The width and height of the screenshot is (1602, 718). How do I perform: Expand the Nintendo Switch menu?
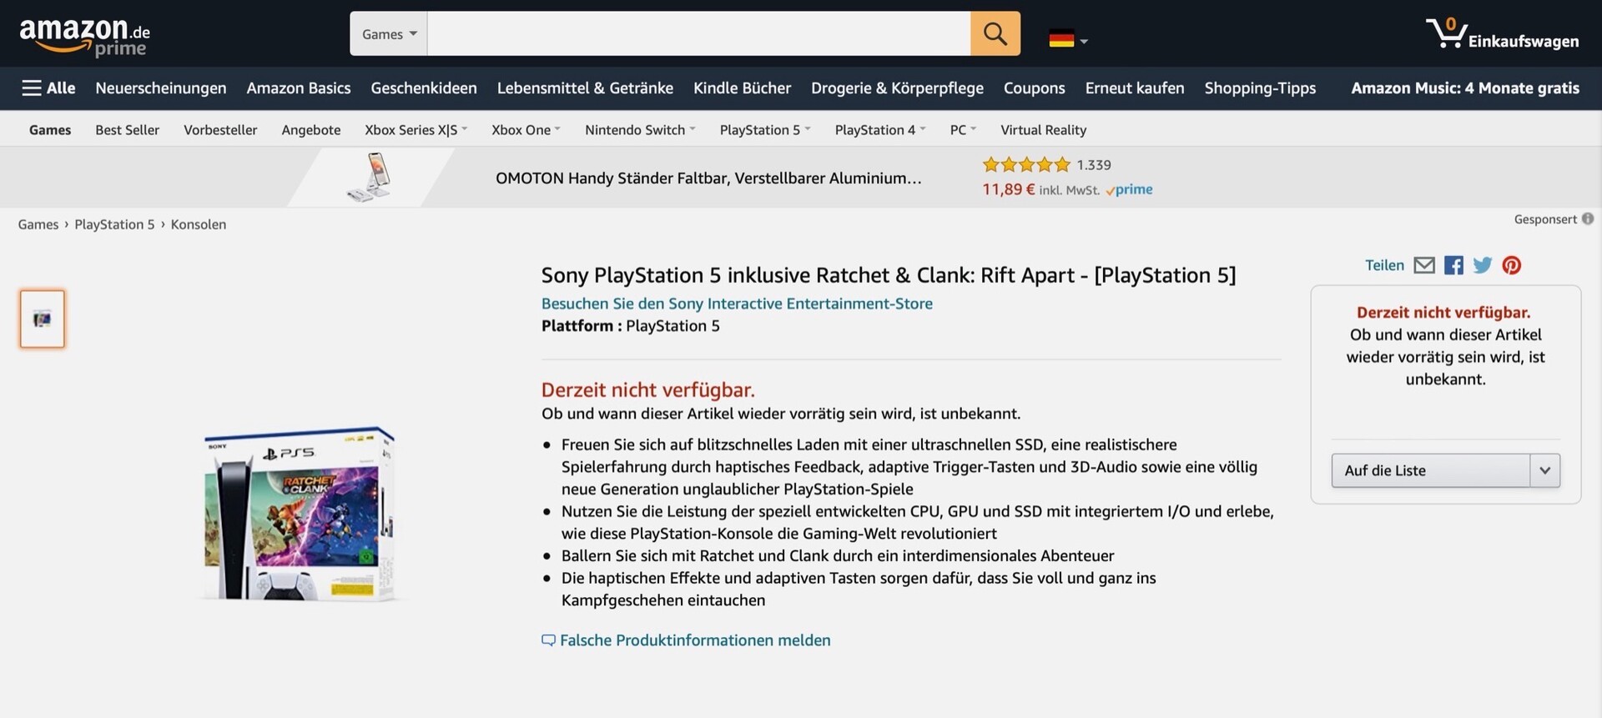pos(639,130)
